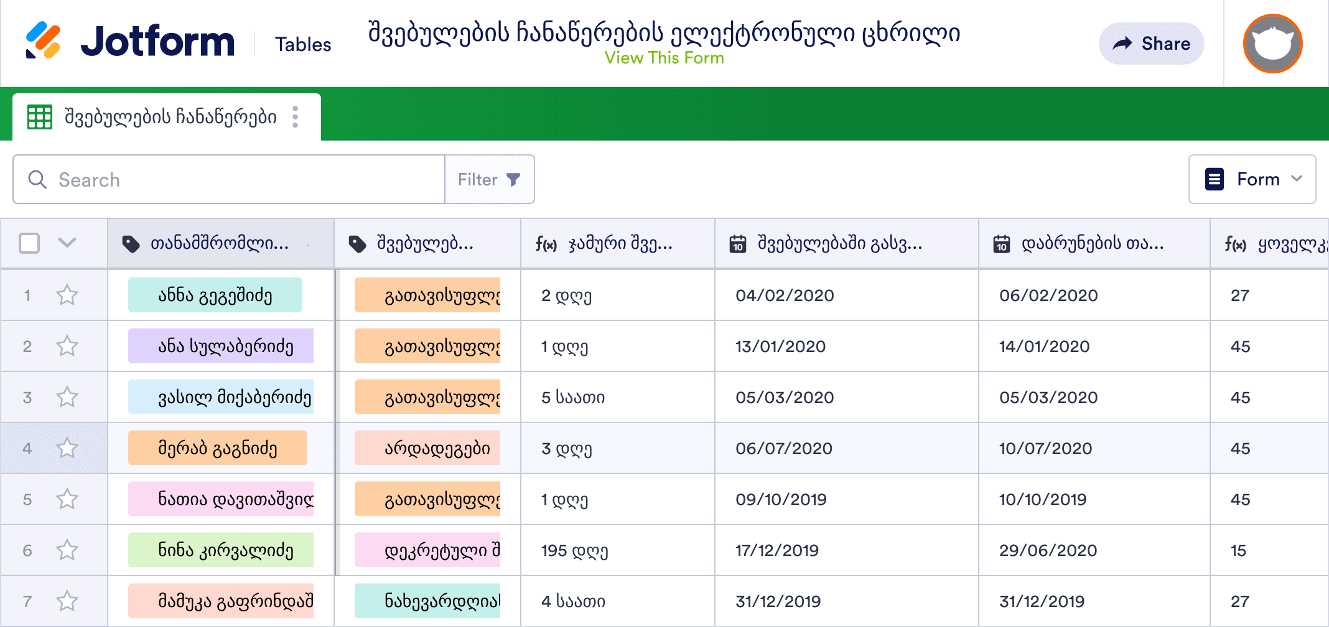
Task: Go to Tables section
Action: [x=303, y=44]
